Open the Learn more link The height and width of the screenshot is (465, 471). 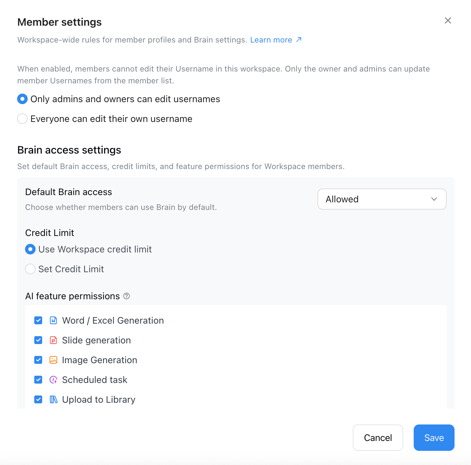(x=271, y=40)
